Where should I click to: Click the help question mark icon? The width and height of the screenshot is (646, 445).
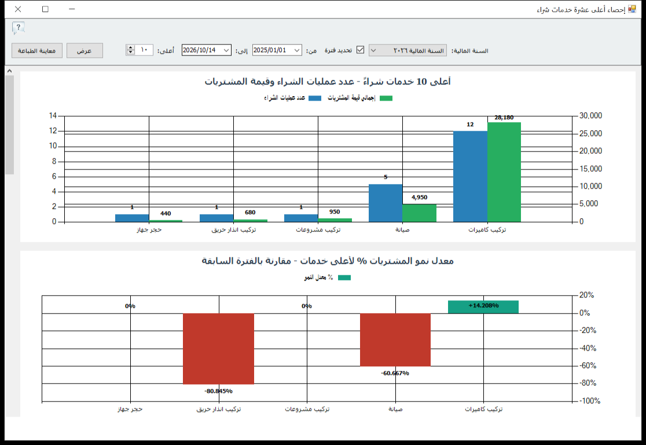tap(19, 28)
